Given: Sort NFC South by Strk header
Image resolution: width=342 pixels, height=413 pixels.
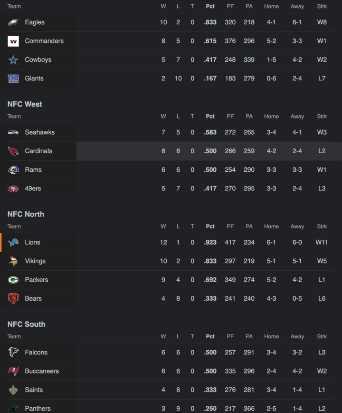Looking at the screenshot, I should 322,336.
